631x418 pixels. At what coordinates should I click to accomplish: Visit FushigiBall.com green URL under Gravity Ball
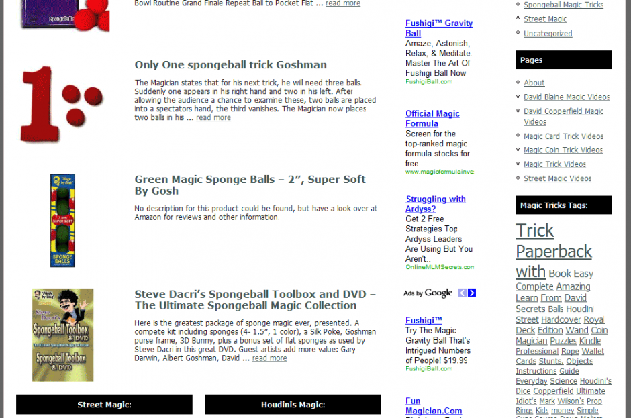[x=429, y=82]
